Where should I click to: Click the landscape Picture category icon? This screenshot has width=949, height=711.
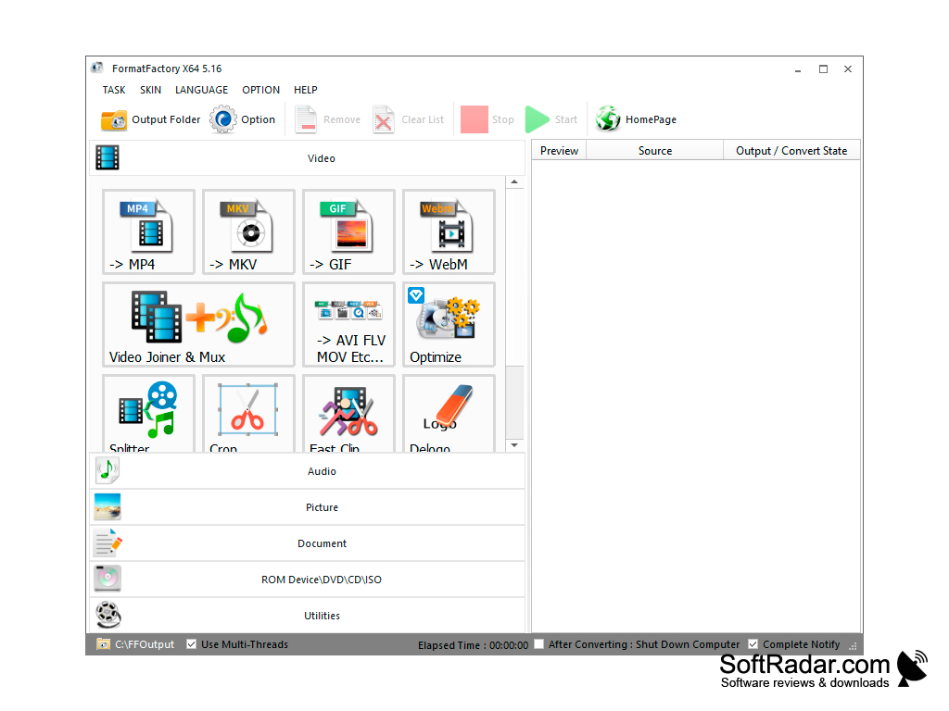point(108,506)
